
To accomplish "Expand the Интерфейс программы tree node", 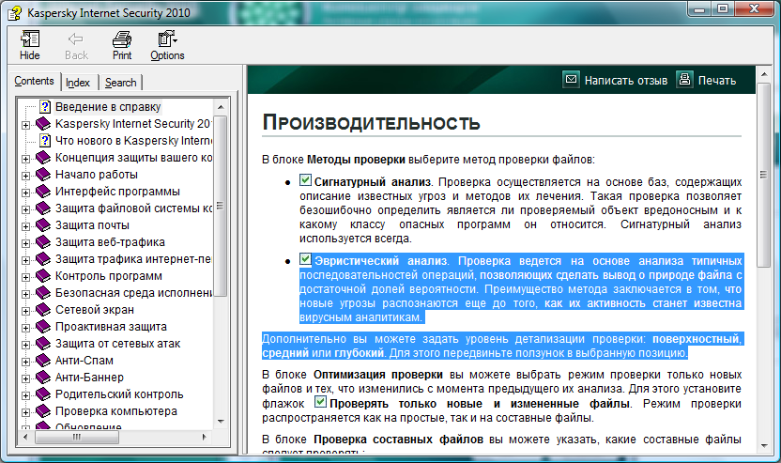I will [x=26, y=193].
